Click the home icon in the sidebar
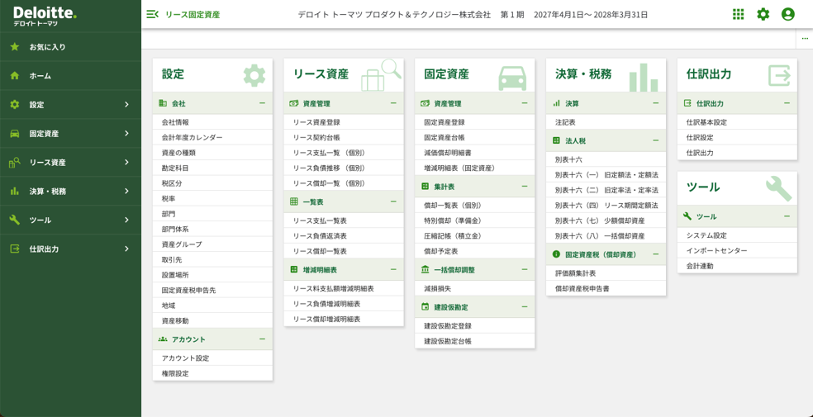The image size is (813, 417). [15, 76]
